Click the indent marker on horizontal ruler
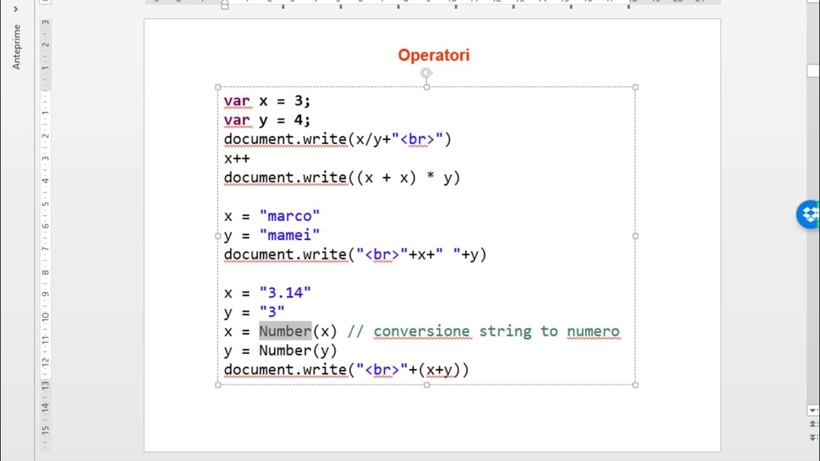The image size is (820, 461). [224, 5]
